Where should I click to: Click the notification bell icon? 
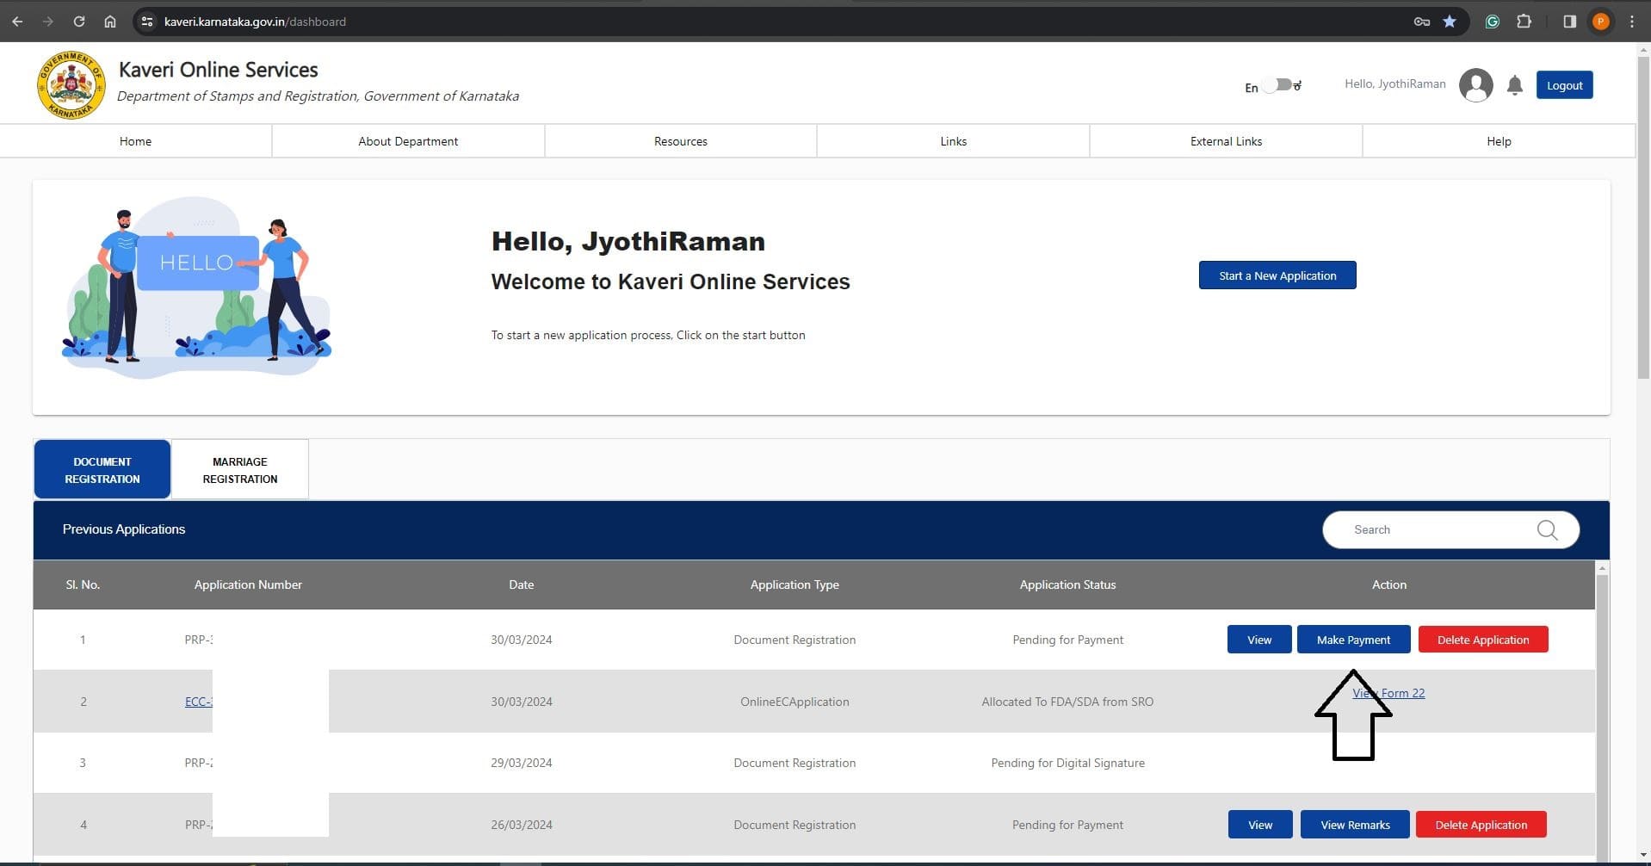click(1515, 85)
